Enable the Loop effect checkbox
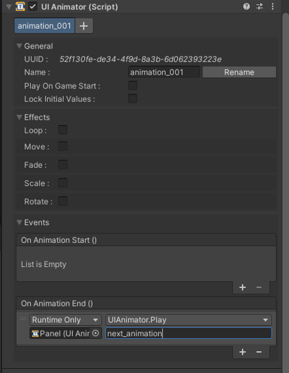Image resolution: width=289 pixels, height=373 pixels. (63, 130)
